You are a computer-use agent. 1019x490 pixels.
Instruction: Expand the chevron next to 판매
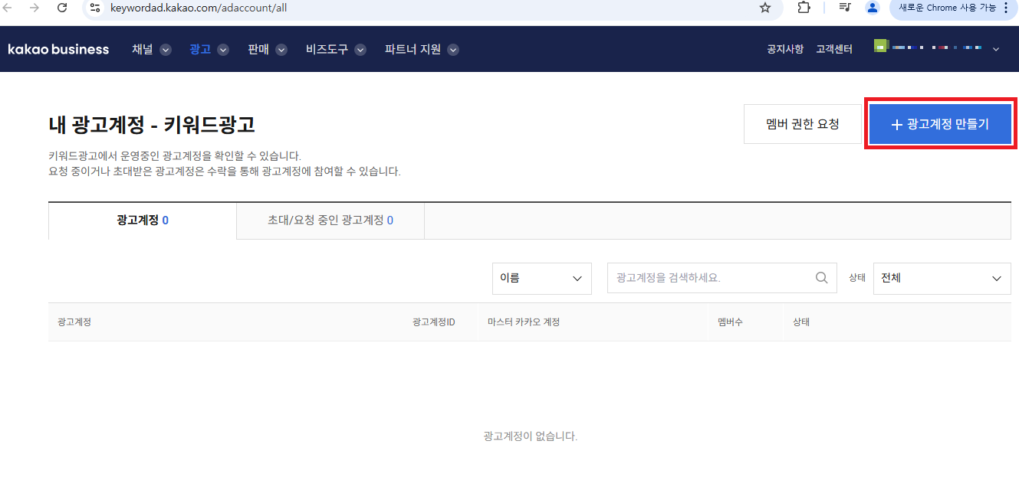[x=281, y=50]
